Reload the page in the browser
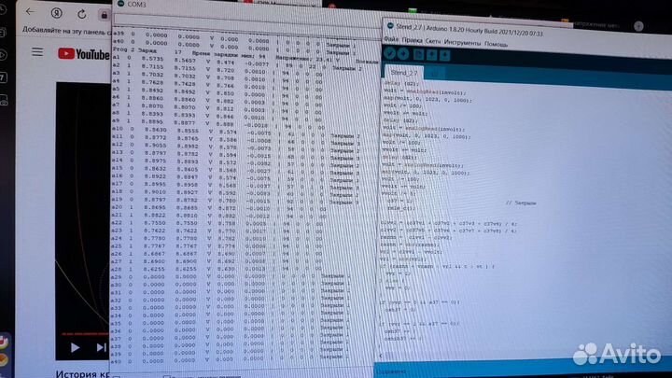 (x=81, y=15)
